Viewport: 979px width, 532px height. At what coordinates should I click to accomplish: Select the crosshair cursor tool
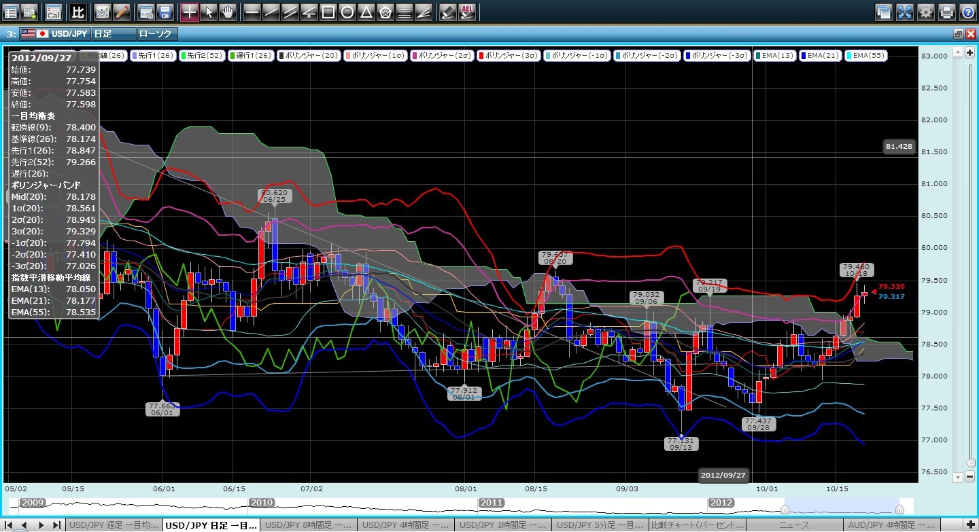(x=190, y=12)
